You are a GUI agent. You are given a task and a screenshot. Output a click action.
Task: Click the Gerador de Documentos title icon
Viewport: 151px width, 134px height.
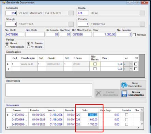[4, 2]
